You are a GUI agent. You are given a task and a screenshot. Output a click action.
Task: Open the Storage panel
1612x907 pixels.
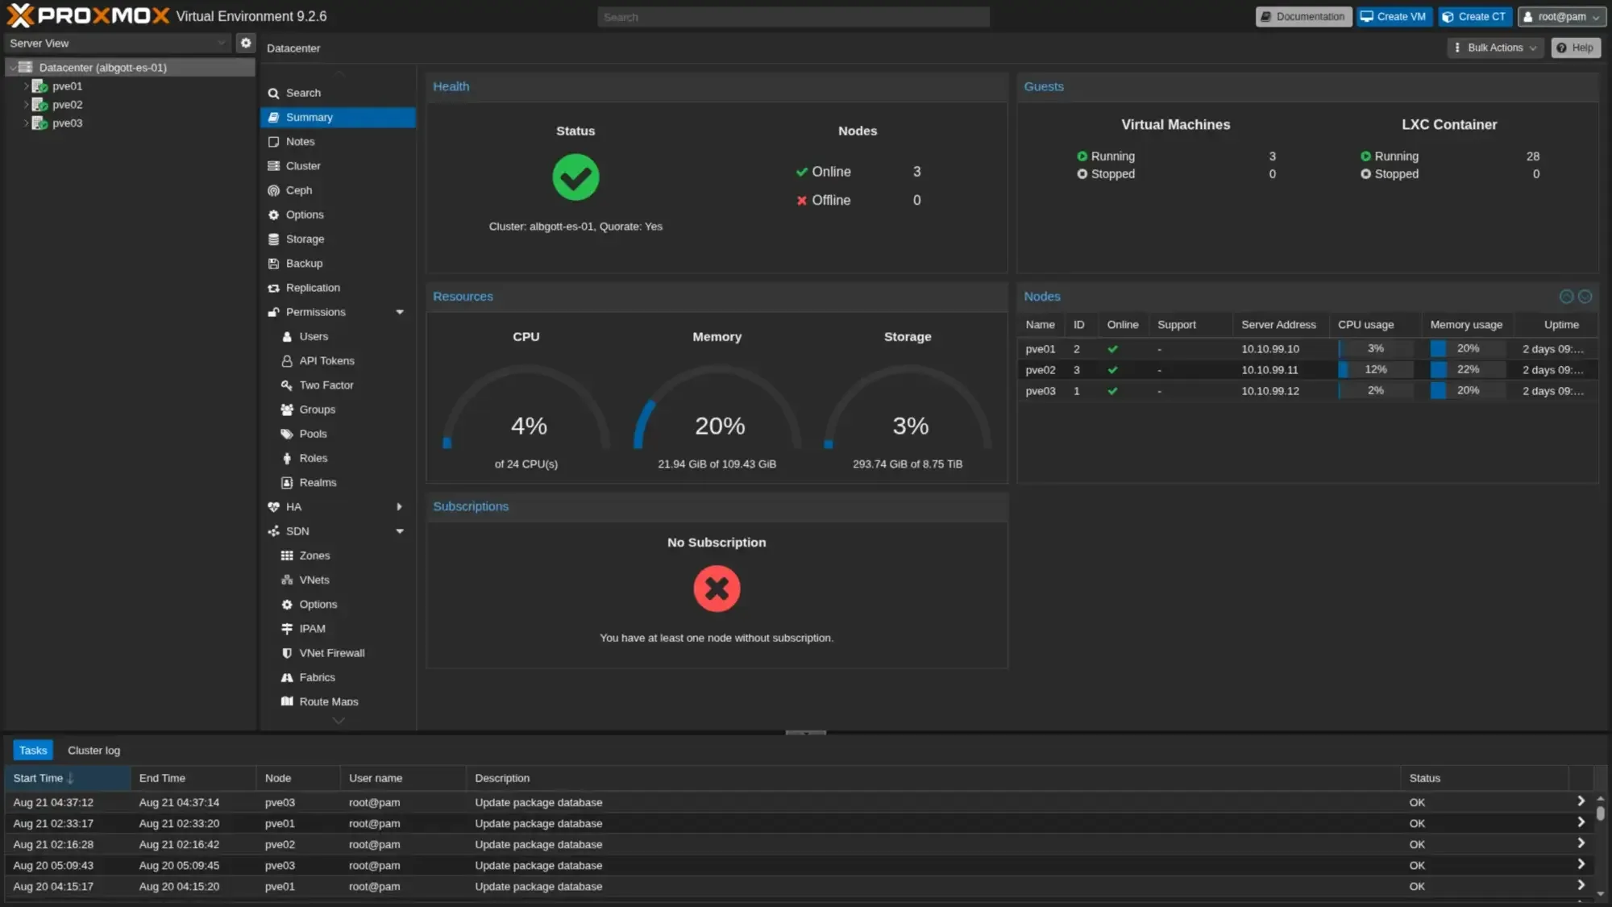[305, 239]
